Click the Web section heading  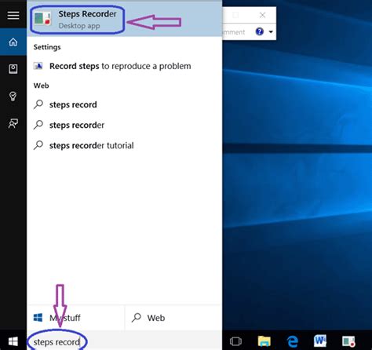41,86
